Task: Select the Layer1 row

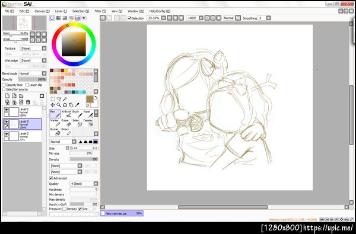Action: (x=23, y=112)
